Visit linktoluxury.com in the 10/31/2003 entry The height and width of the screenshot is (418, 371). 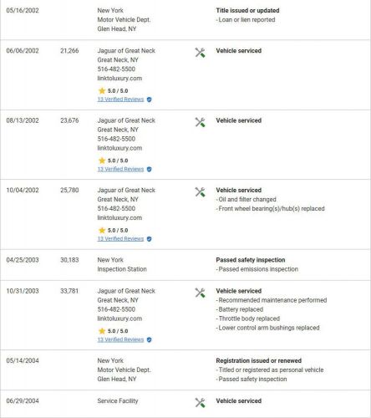point(119,319)
